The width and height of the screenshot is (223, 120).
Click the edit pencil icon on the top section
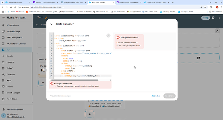(218, 31)
